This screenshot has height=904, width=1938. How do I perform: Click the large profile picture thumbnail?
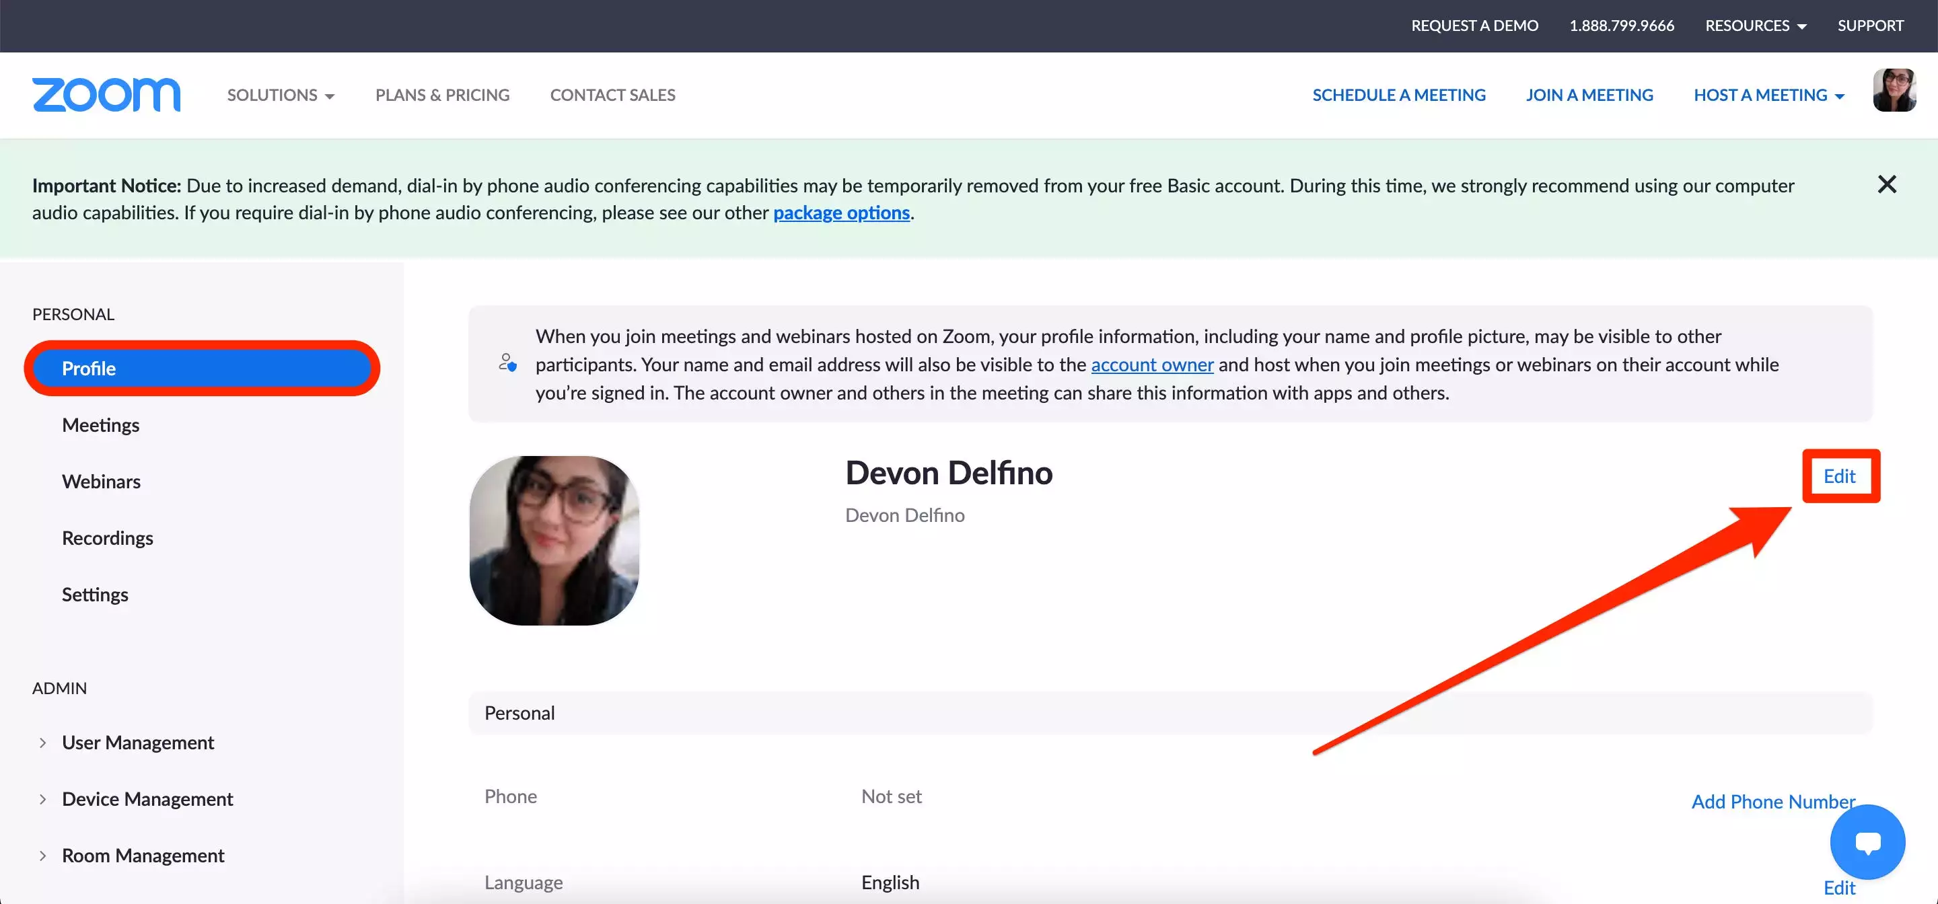(x=554, y=540)
